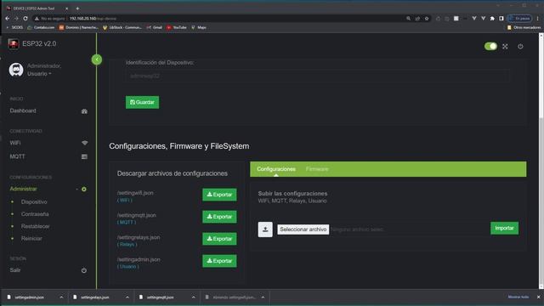Toggle the green switch in the header
The height and width of the screenshot is (306, 544).
pos(490,46)
